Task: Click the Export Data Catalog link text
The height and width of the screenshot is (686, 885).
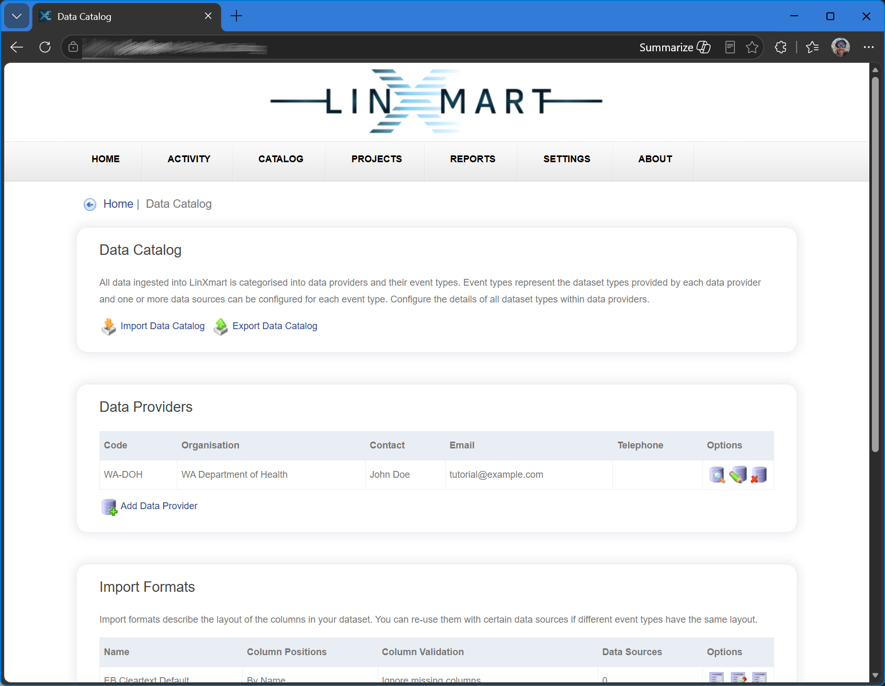Action: (x=275, y=326)
